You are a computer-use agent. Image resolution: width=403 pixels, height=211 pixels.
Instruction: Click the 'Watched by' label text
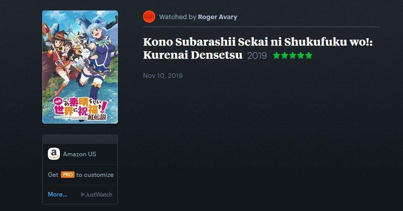point(178,17)
